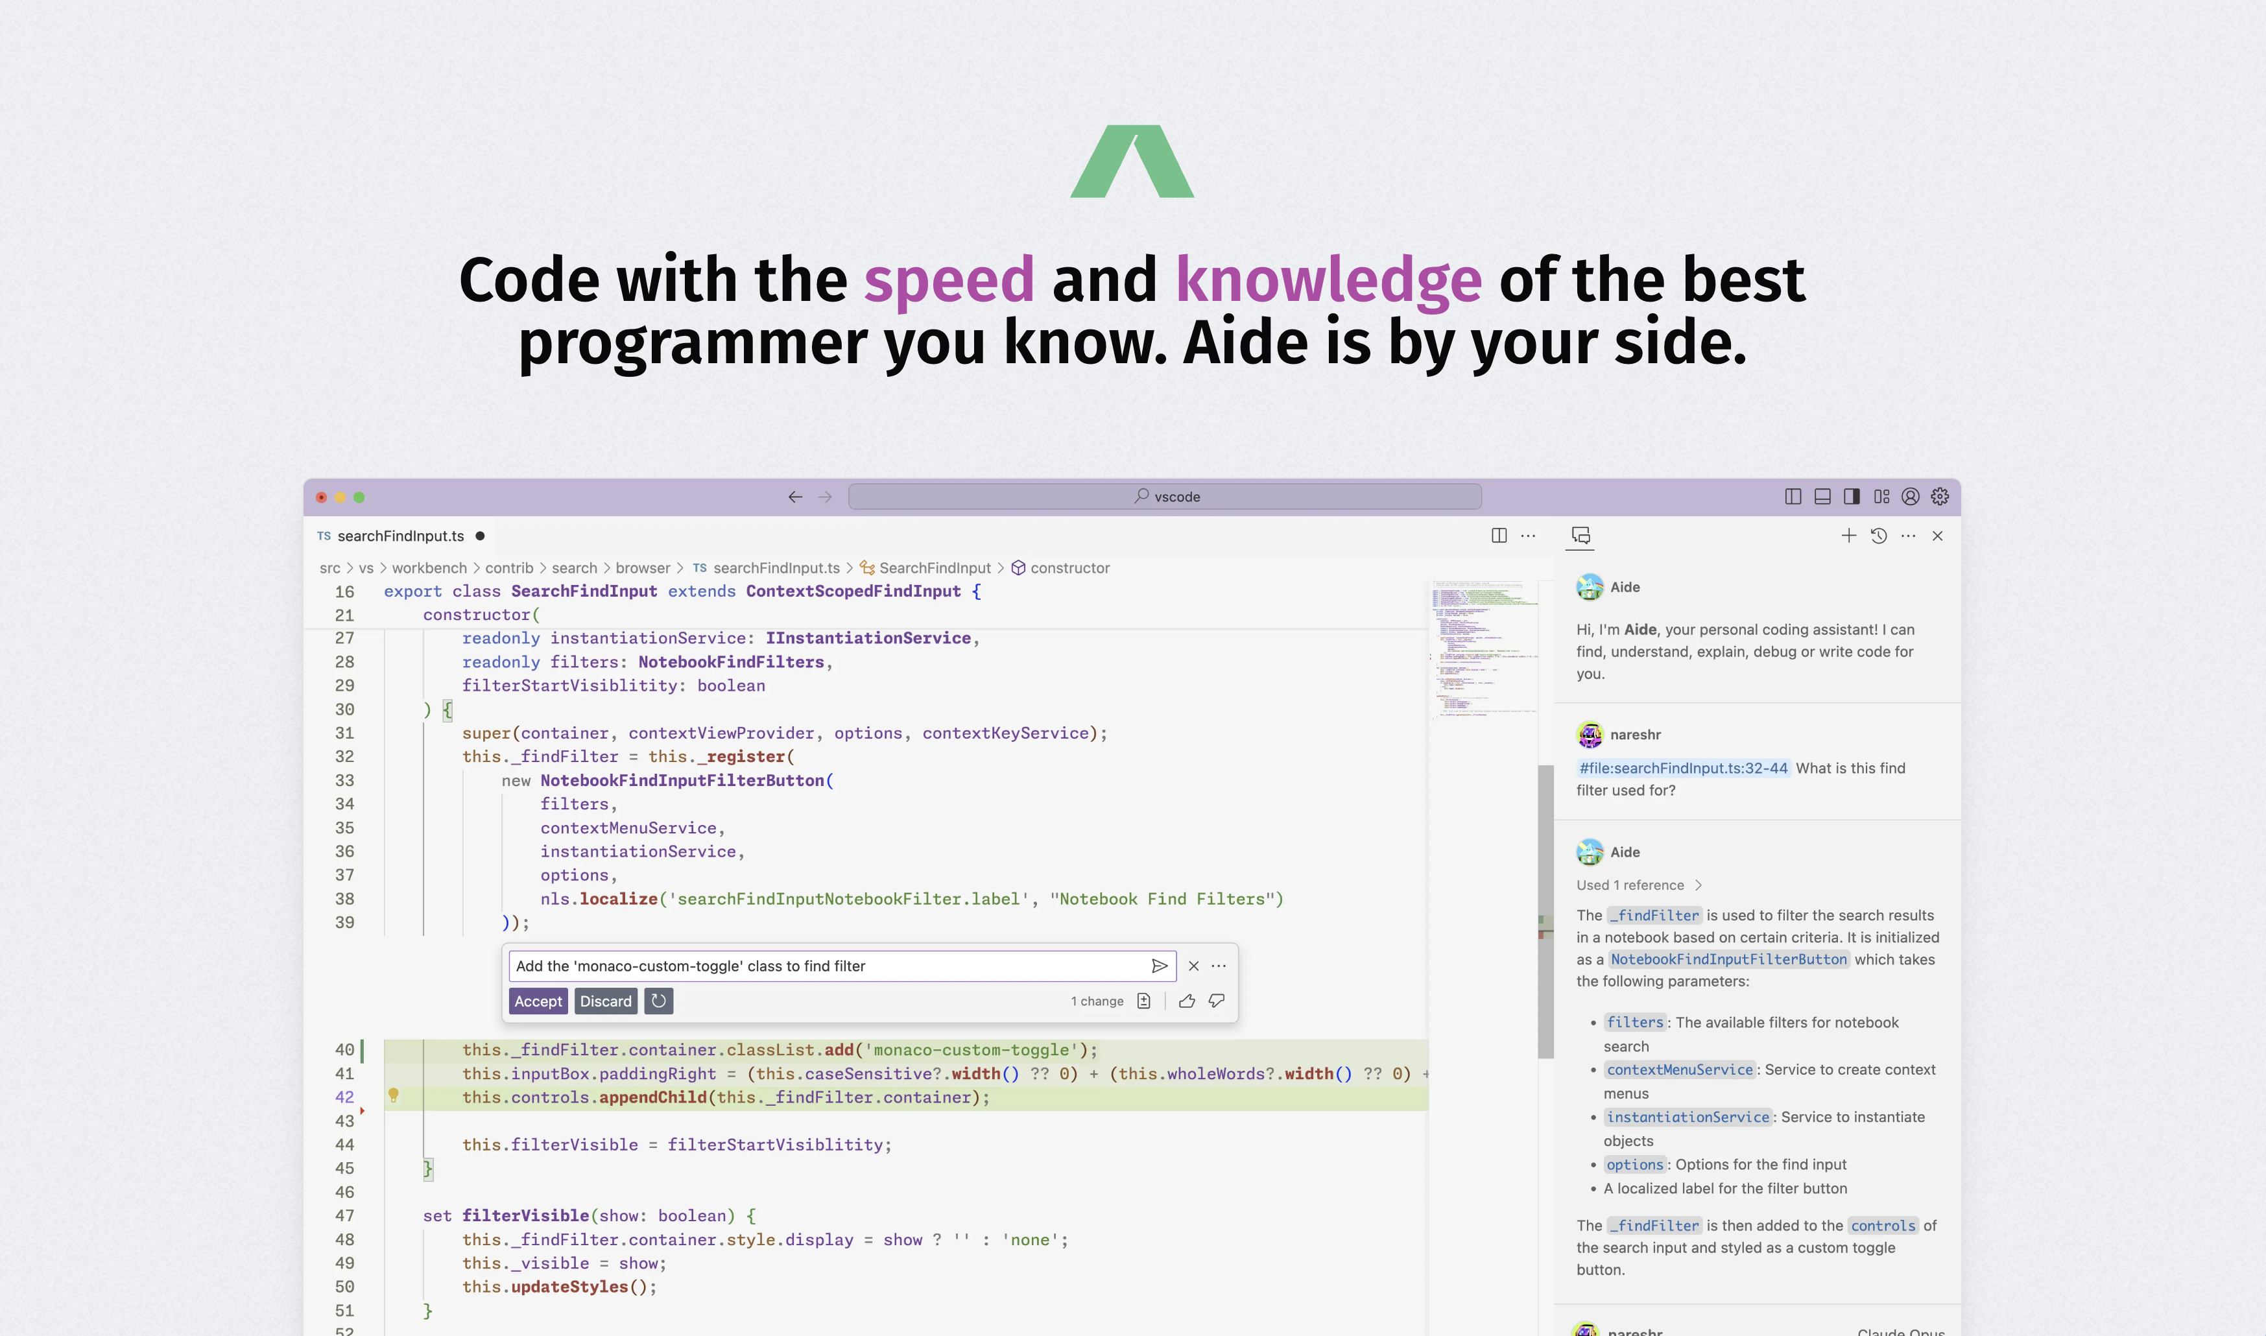
Task: Select the searchFindInput.ts editor tab
Action: point(401,536)
